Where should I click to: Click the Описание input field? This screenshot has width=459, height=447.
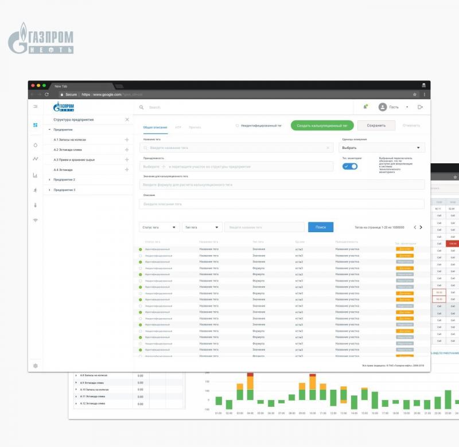pos(282,204)
